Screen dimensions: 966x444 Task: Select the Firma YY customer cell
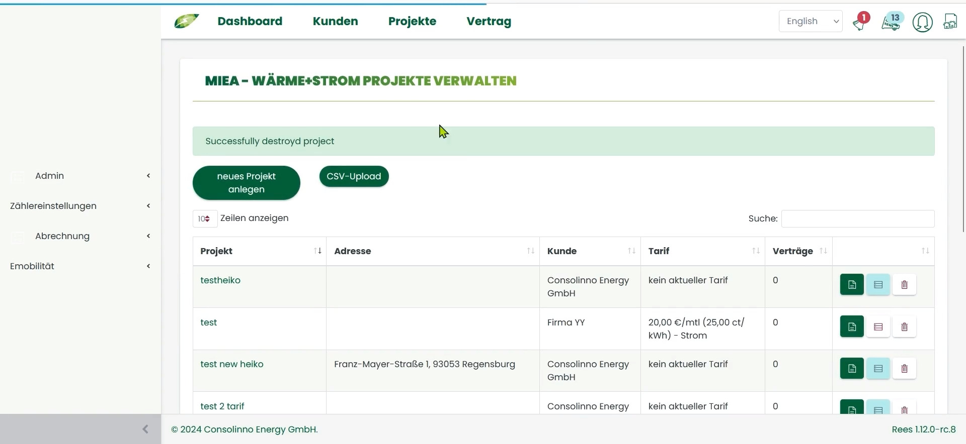[x=590, y=329]
